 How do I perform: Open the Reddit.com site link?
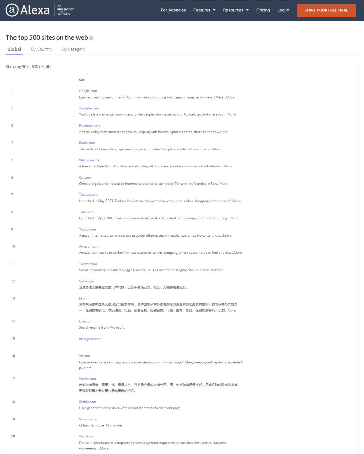coord(88,402)
